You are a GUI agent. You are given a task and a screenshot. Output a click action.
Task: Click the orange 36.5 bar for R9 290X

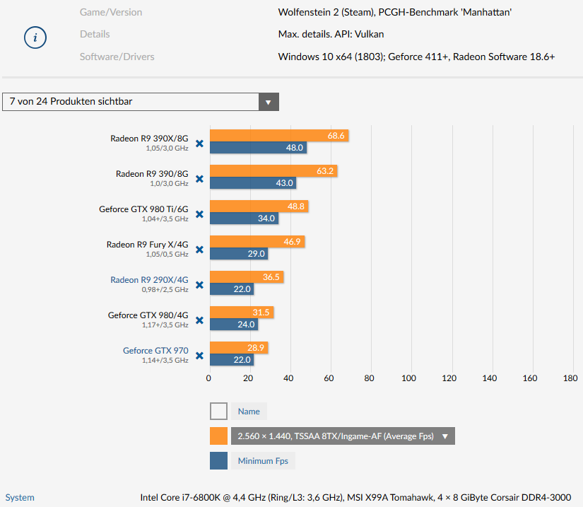pyautogui.click(x=247, y=276)
